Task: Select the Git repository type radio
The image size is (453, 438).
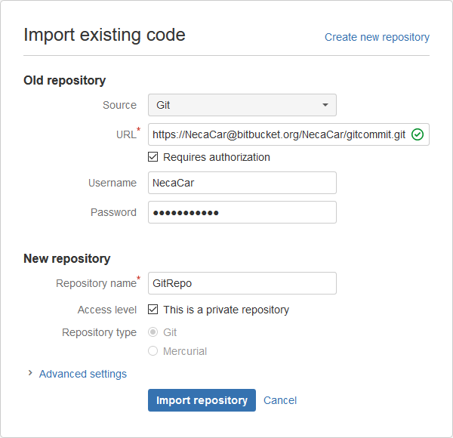Action: pos(153,332)
